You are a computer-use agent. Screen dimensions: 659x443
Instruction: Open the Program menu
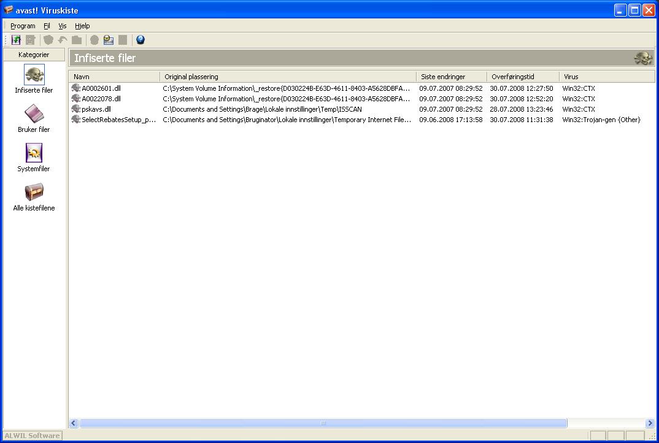pos(23,26)
